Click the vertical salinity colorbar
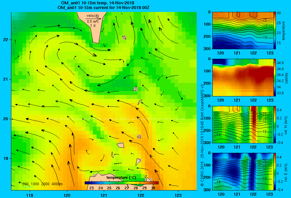This screenshot has width=291, height=198. point(274,77)
